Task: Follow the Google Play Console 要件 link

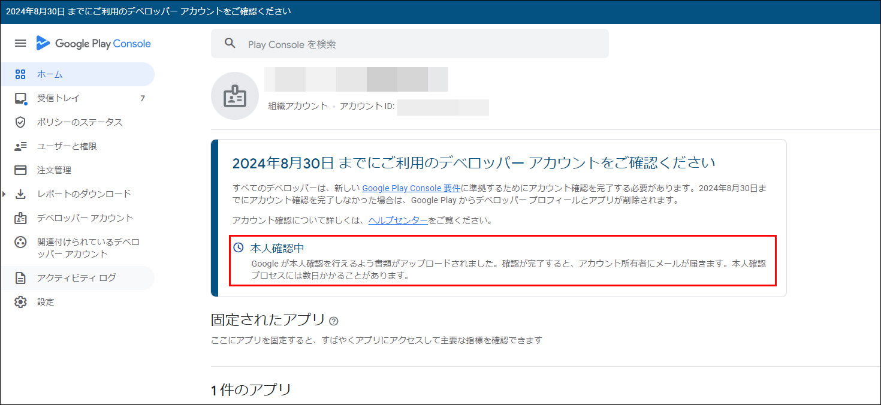Action: pyautogui.click(x=411, y=188)
